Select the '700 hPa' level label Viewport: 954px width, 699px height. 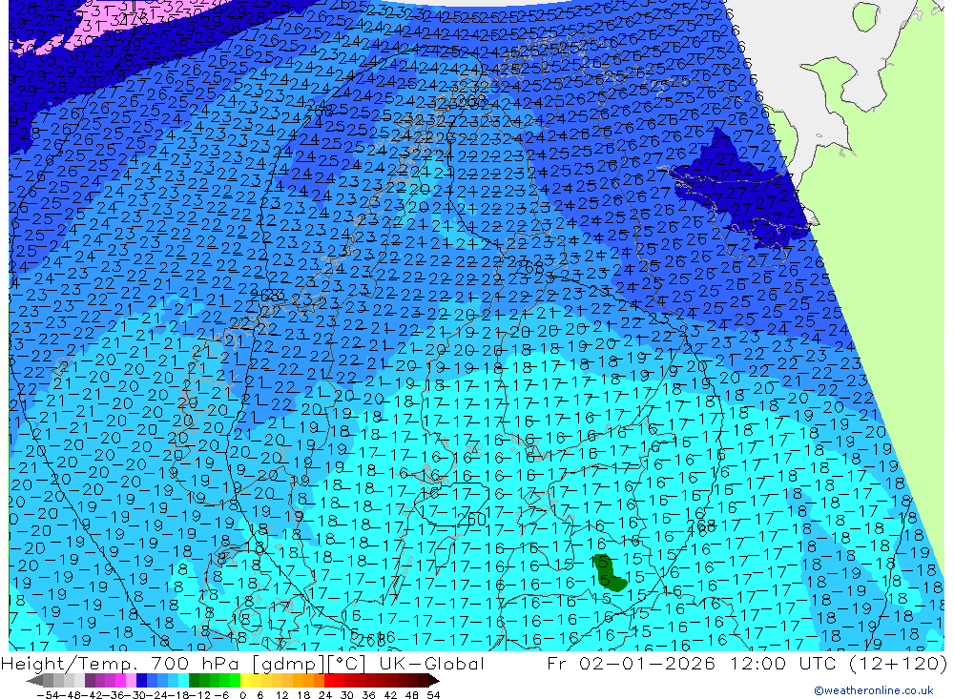click(197, 663)
